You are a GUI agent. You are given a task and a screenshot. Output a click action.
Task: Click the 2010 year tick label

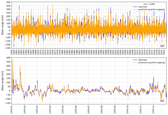click(135, 52)
